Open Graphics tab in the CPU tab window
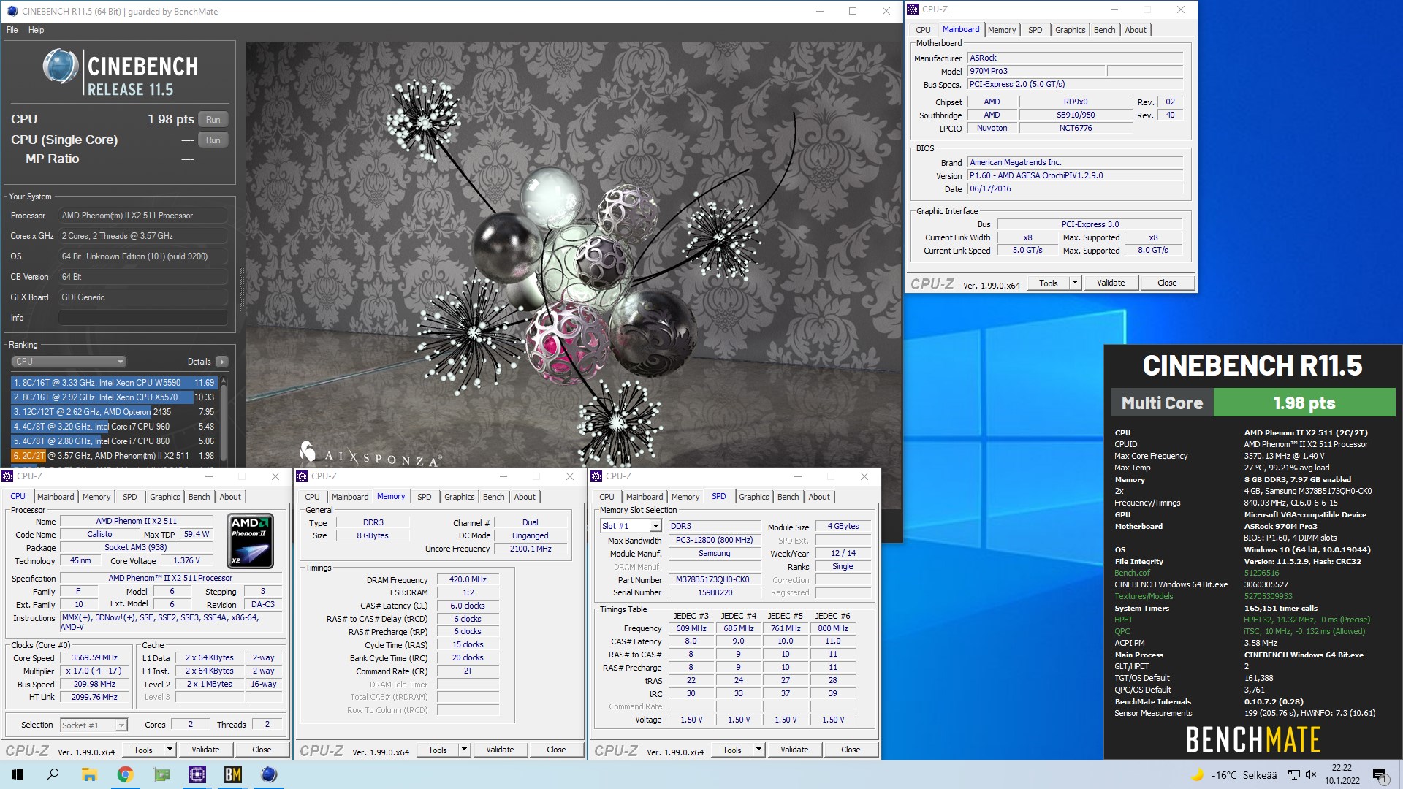This screenshot has height=789, width=1403. (164, 497)
